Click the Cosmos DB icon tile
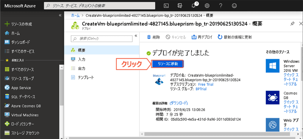 (x=272, y=97)
